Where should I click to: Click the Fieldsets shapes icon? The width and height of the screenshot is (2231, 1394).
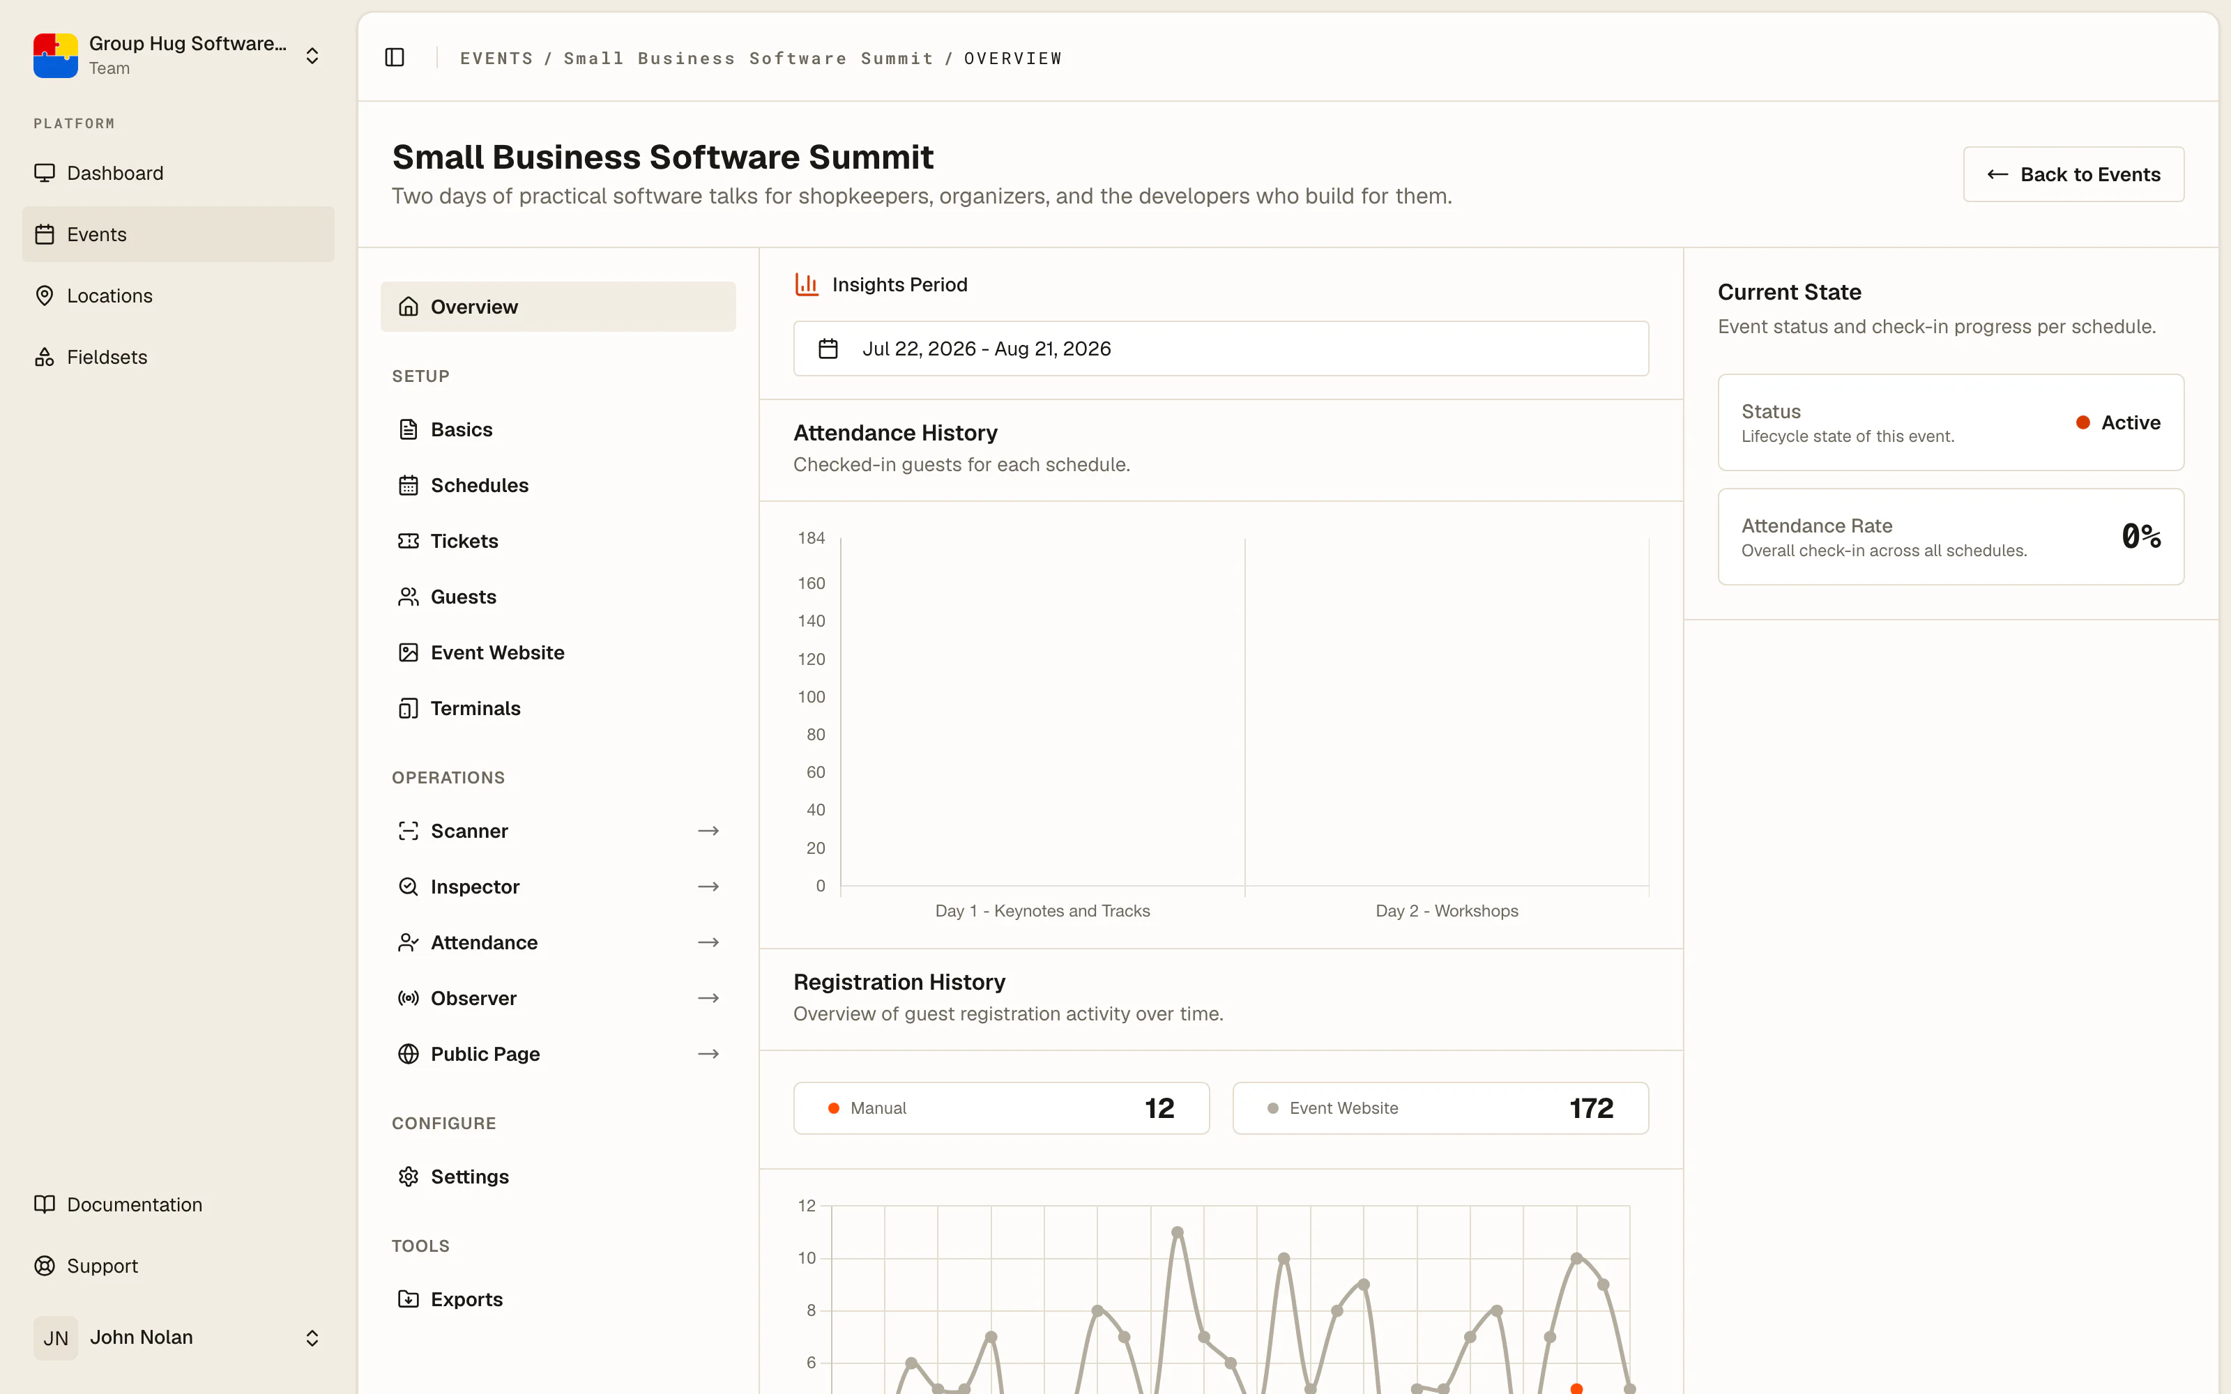(x=44, y=357)
